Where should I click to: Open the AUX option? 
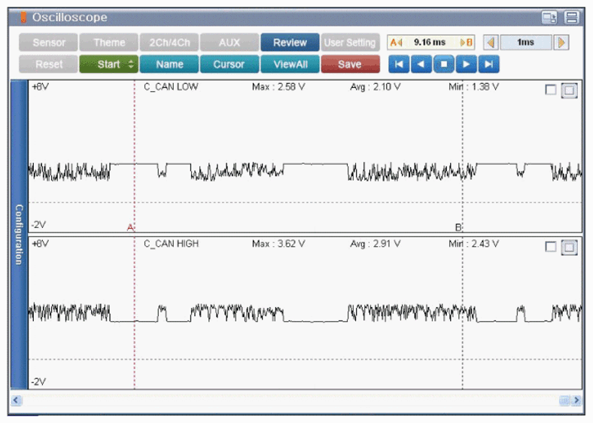click(x=230, y=42)
